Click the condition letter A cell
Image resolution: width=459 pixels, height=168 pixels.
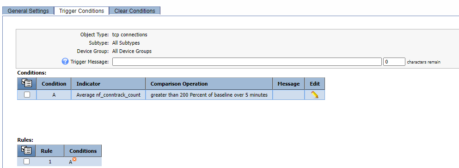pos(54,95)
